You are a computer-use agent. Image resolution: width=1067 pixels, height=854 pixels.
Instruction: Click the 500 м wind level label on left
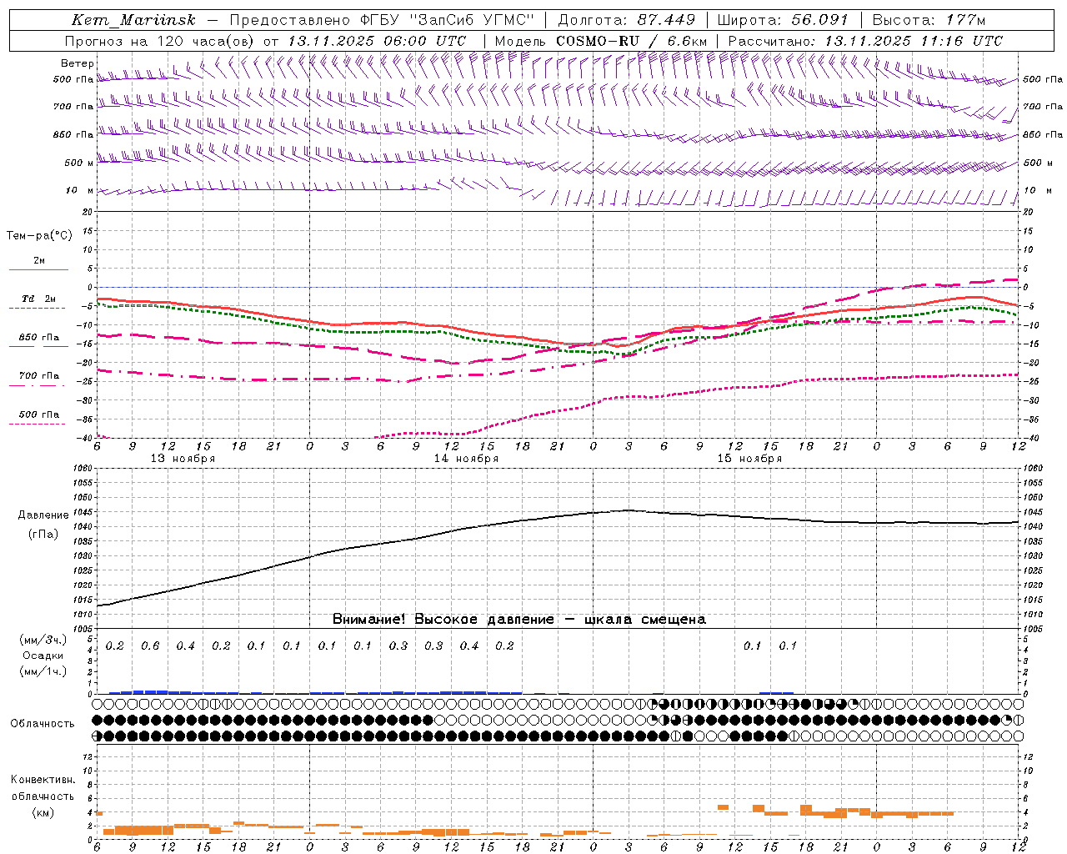point(79,163)
